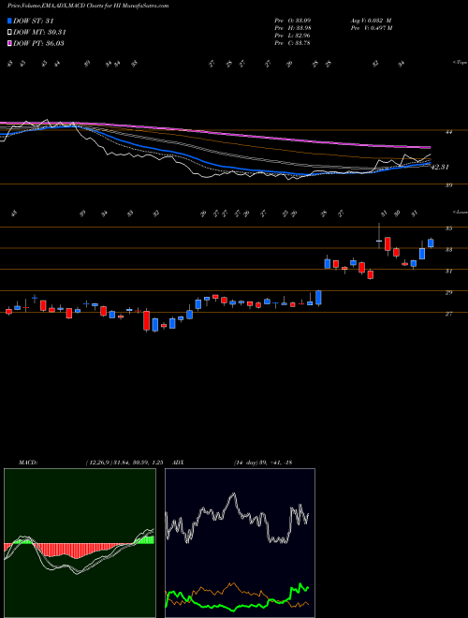Open the ADX indicator chart panel
Screen dimensions: 468x618
click(x=240, y=543)
